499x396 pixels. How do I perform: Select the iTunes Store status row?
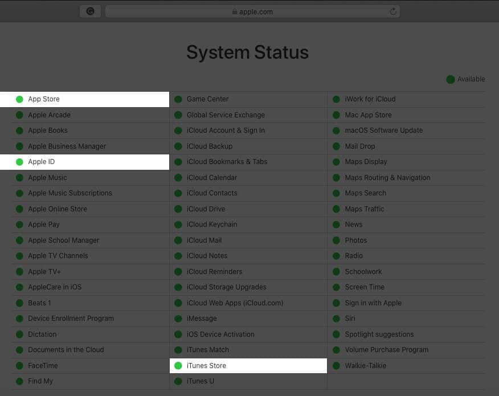[x=248, y=366]
